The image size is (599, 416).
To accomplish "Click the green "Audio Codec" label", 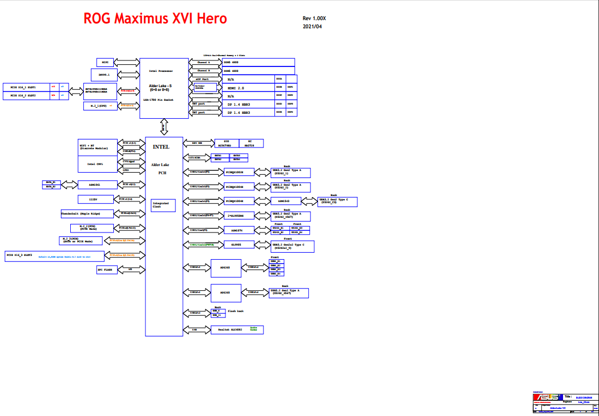I will [x=253, y=328].
